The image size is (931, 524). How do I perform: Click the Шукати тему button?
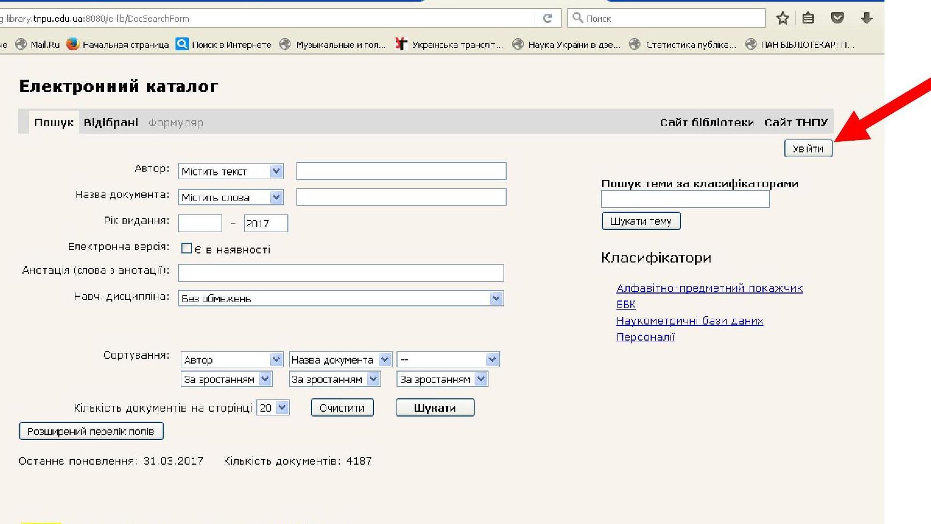point(641,221)
